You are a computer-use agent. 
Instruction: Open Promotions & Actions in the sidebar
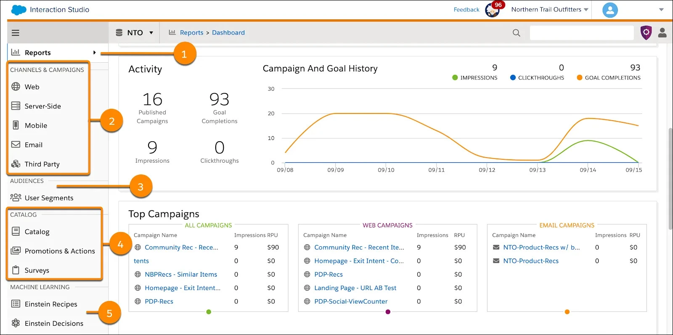60,251
